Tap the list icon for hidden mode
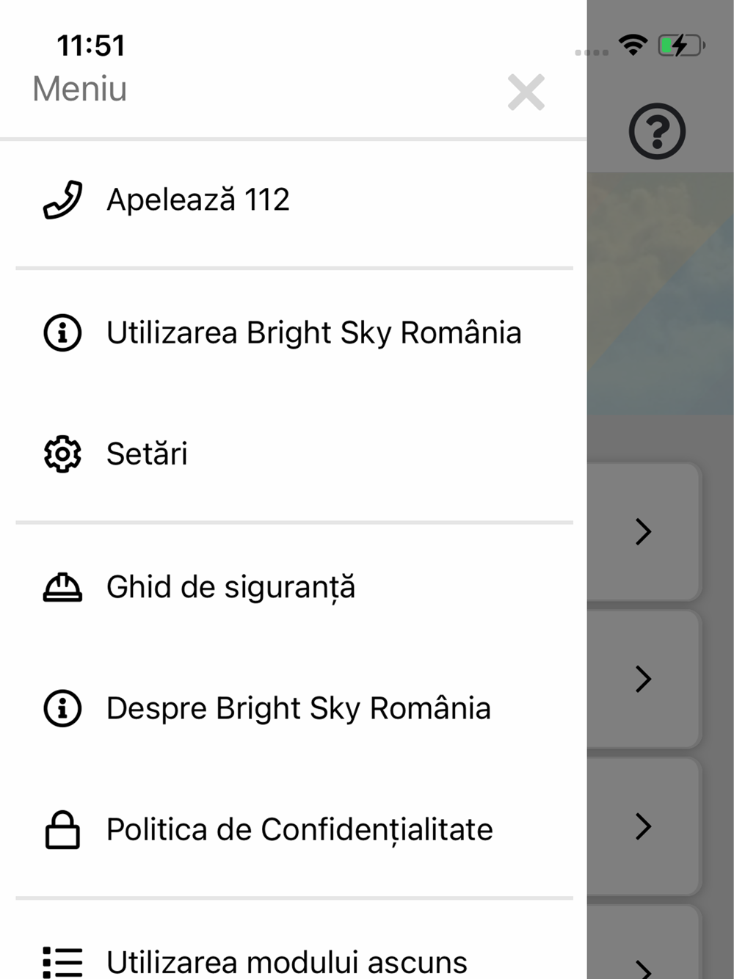734x979 pixels. pos(62,961)
